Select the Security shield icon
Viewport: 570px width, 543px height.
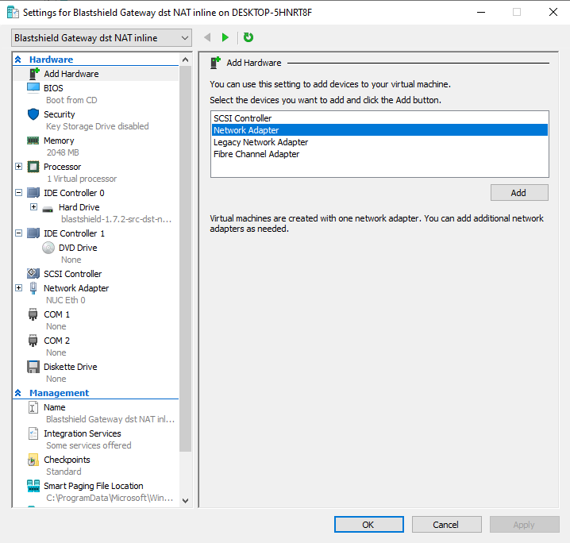(33, 114)
